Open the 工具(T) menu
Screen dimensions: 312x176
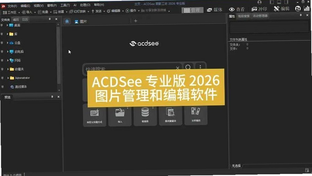(65, 5)
